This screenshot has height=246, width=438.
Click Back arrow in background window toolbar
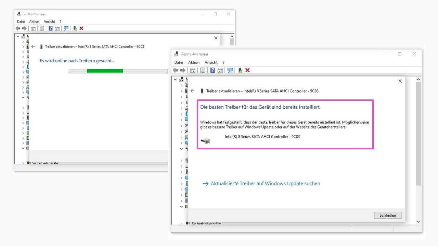coord(18,28)
